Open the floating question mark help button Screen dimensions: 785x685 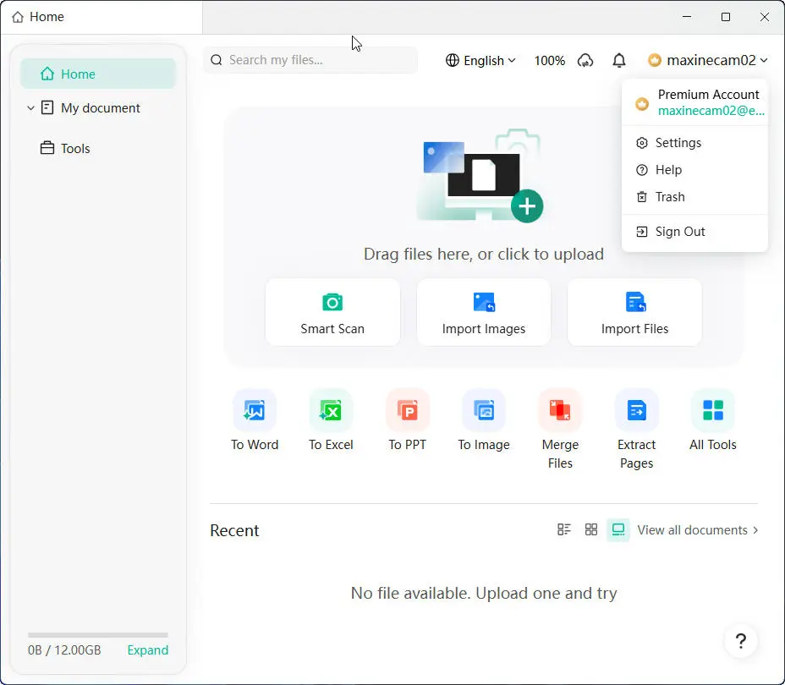click(x=741, y=640)
